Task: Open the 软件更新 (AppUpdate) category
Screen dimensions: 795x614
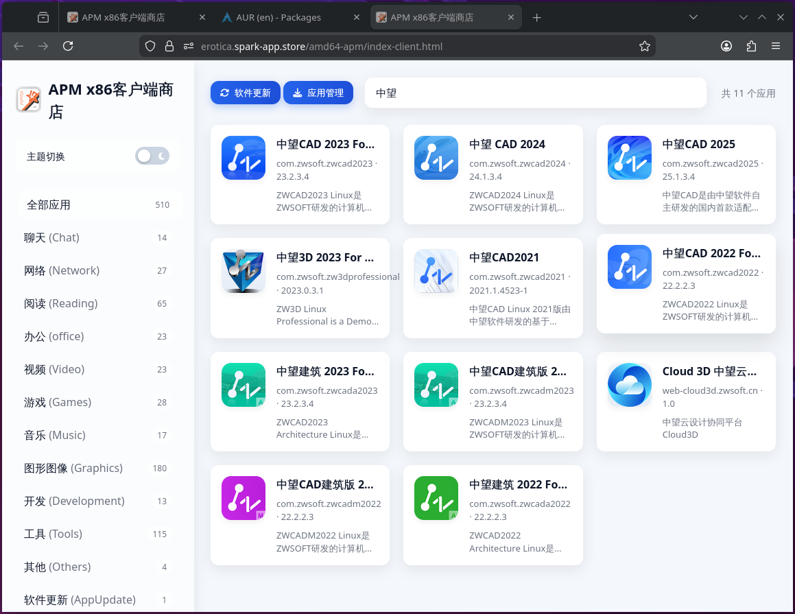Action: tap(99, 600)
